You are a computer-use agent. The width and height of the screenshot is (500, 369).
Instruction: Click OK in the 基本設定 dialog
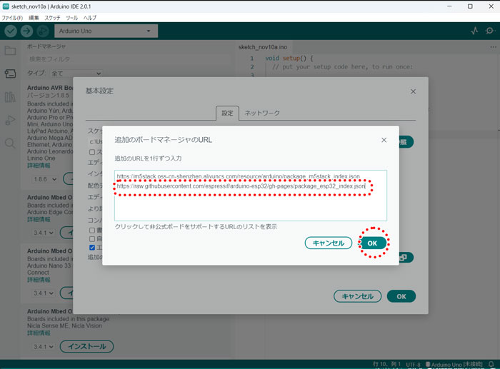pos(401,296)
